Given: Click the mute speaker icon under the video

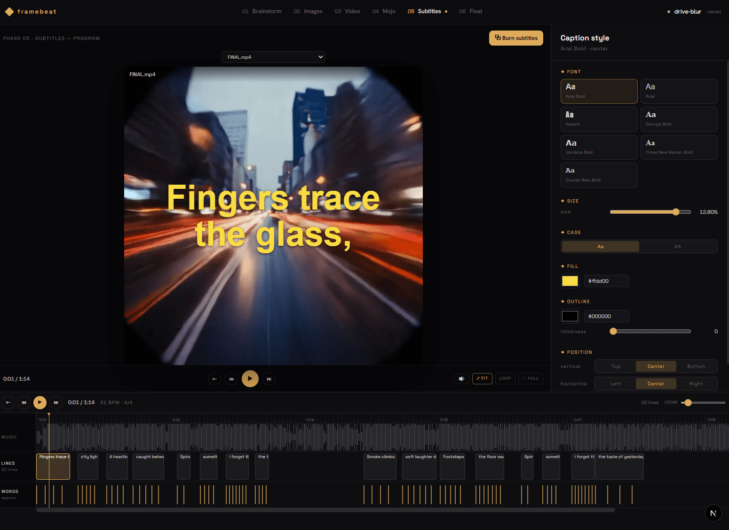Looking at the screenshot, I should pyautogui.click(x=461, y=379).
